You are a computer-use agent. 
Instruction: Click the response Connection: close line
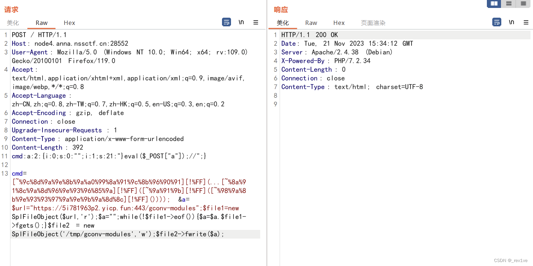313,78
